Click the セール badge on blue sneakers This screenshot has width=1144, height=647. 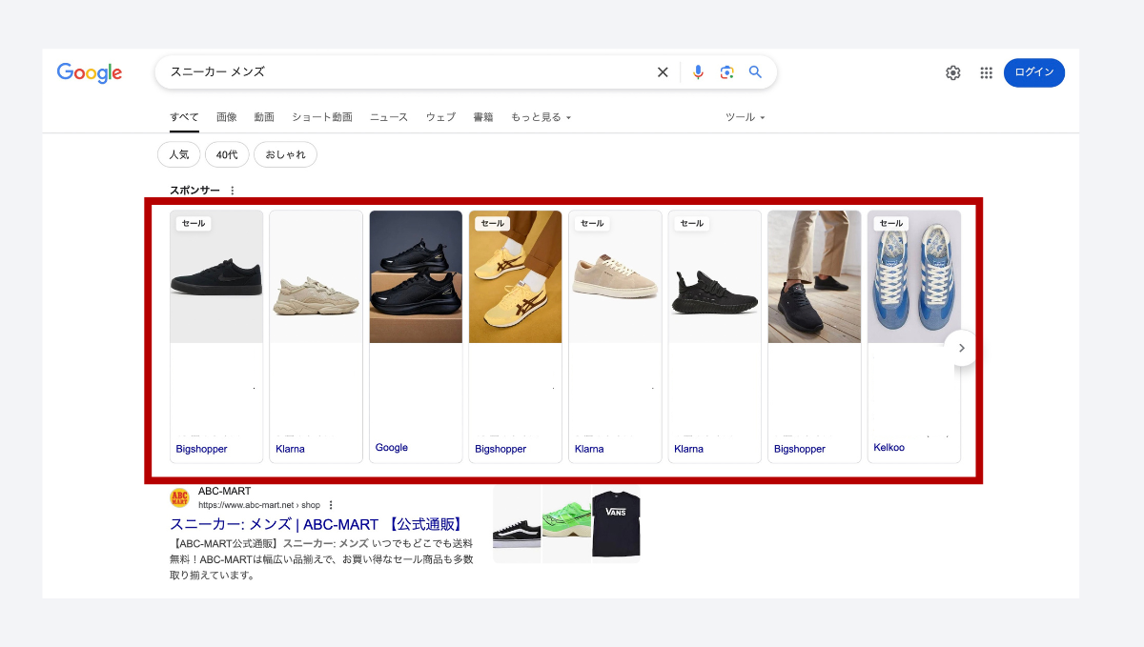click(891, 224)
